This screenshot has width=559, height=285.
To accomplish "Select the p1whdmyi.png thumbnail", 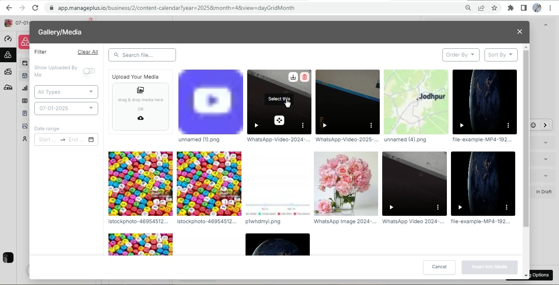I will (277, 183).
